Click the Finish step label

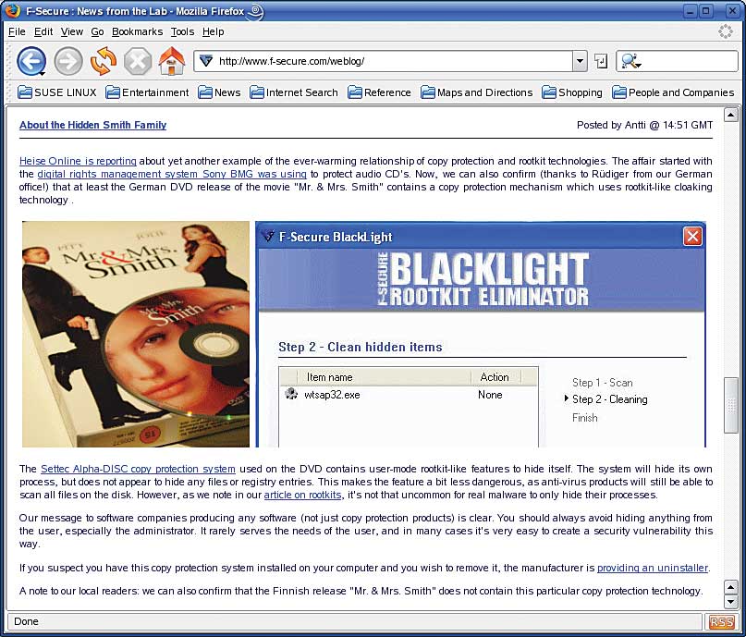(585, 418)
